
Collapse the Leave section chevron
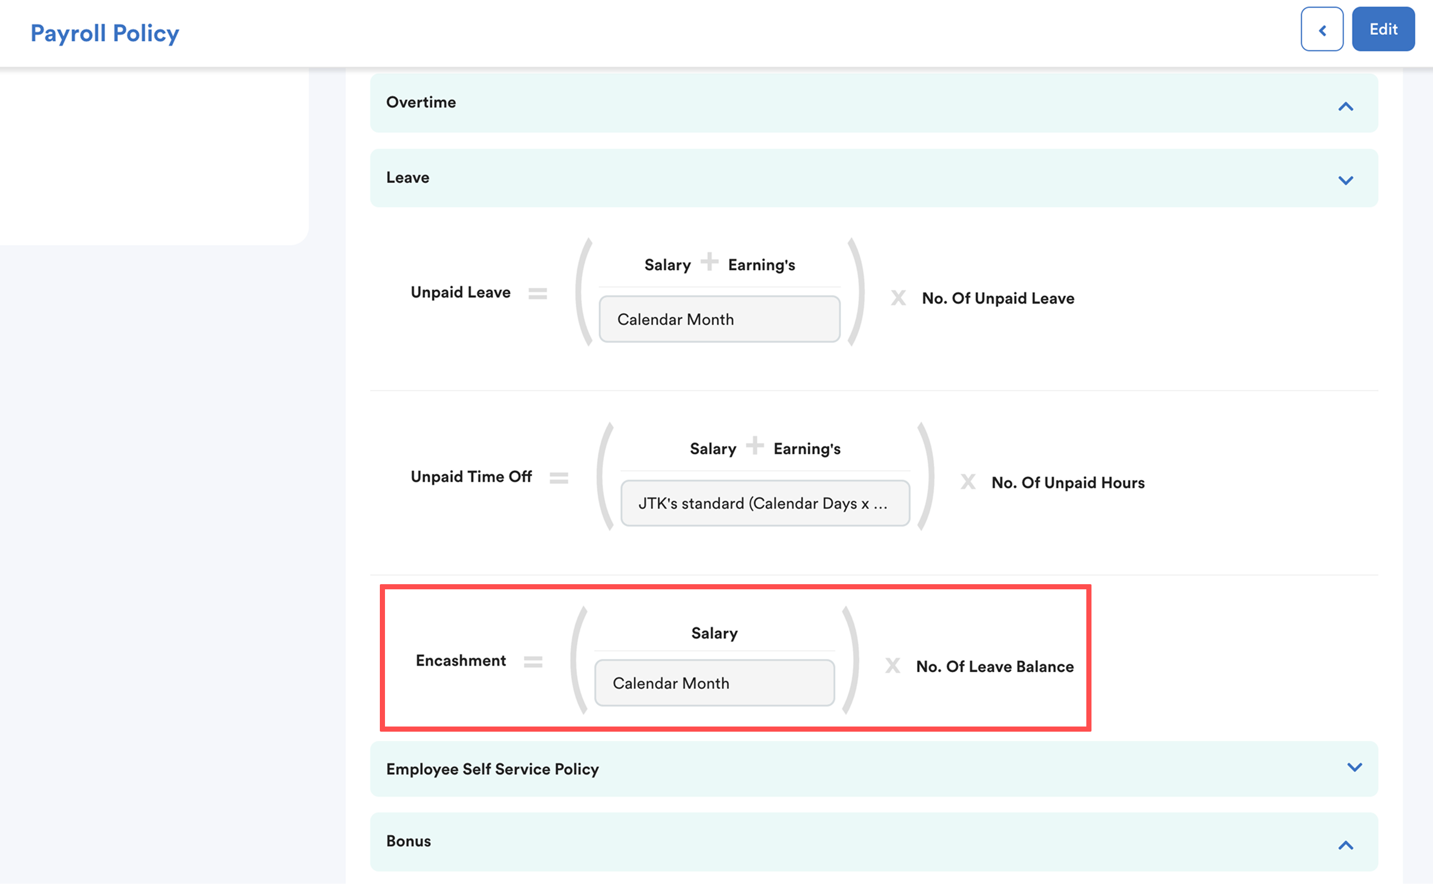point(1345,180)
